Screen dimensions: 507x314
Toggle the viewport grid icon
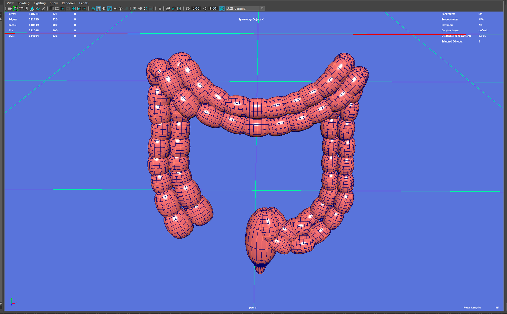[x=51, y=8]
